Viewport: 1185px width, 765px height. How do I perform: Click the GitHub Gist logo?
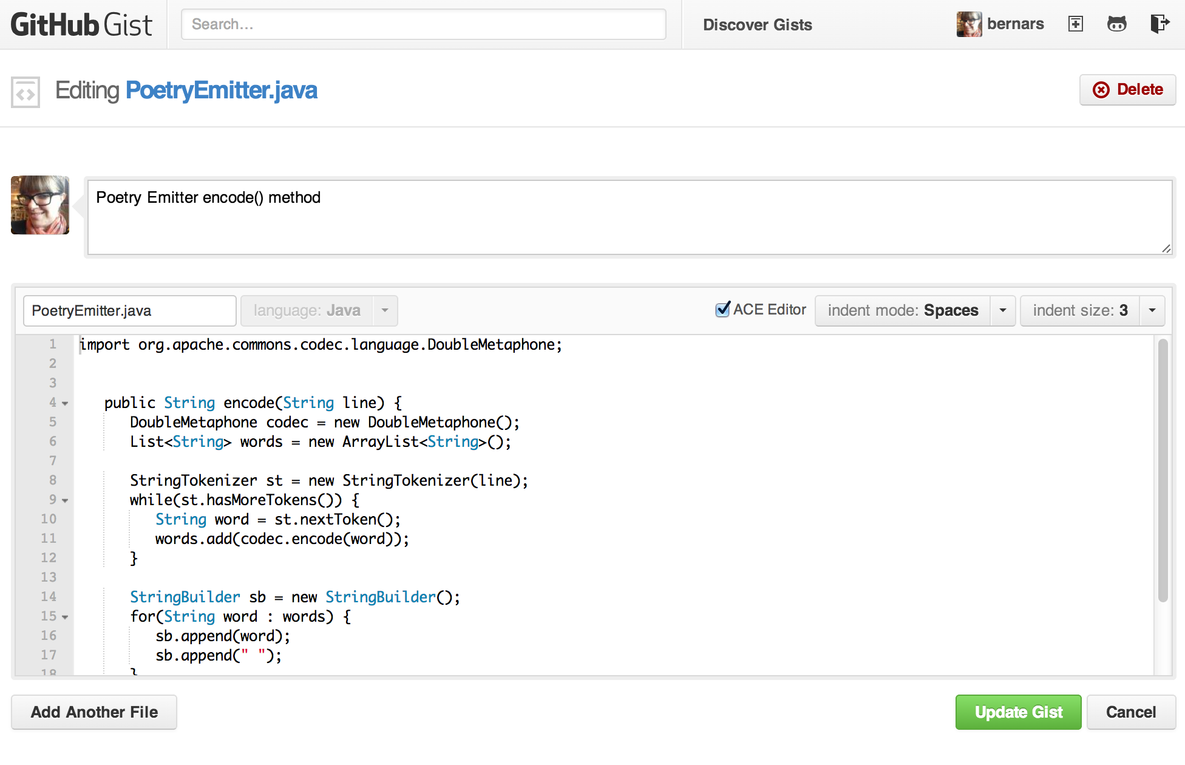click(81, 25)
